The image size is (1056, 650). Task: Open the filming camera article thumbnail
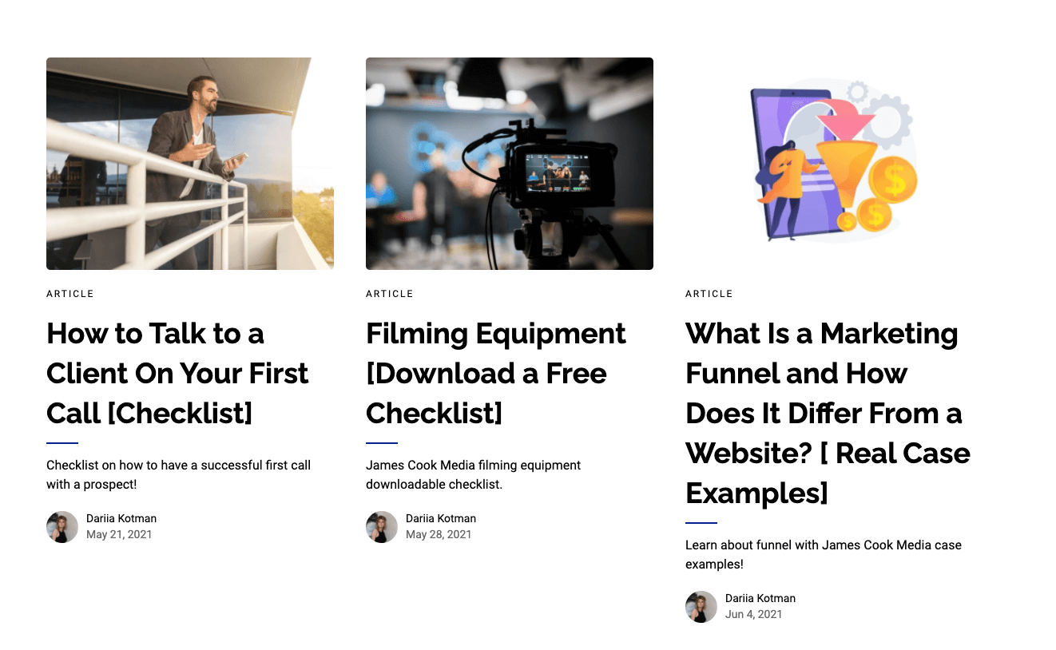coord(510,164)
